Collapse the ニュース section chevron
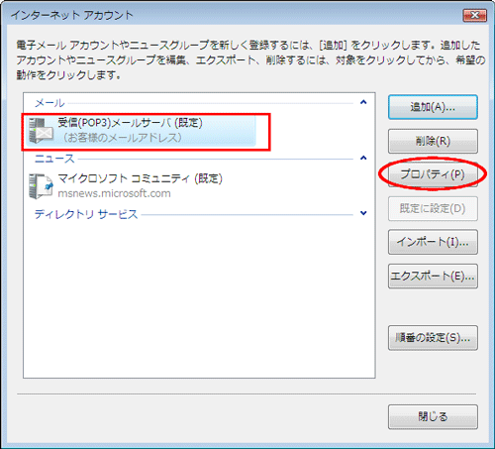Image resolution: width=495 pixels, height=449 pixels. point(363,158)
